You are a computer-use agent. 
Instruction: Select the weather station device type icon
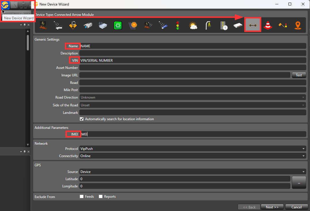192,25
